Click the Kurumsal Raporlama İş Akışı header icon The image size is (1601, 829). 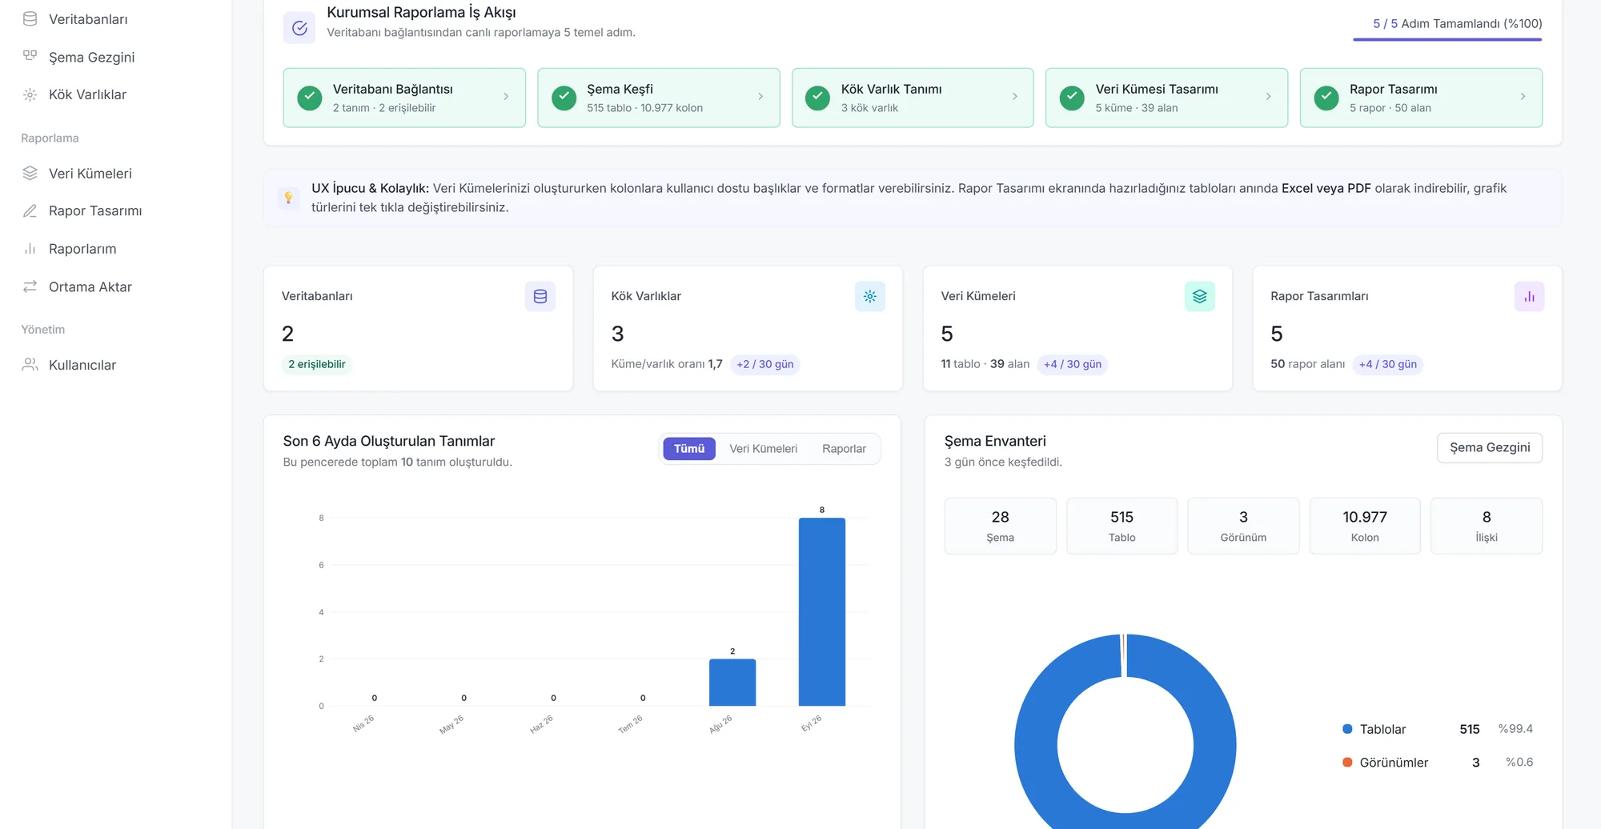299,28
